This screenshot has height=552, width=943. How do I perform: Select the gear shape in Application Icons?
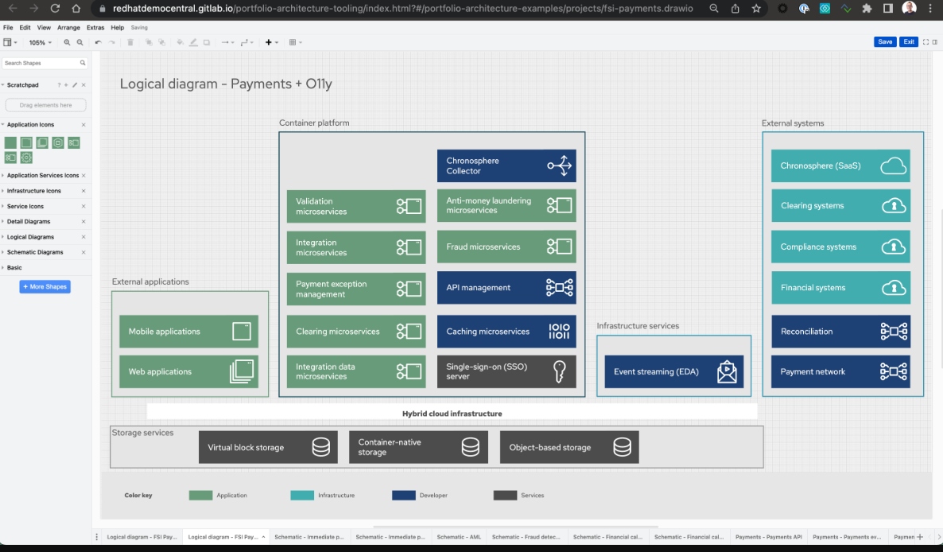tap(26, 157)
